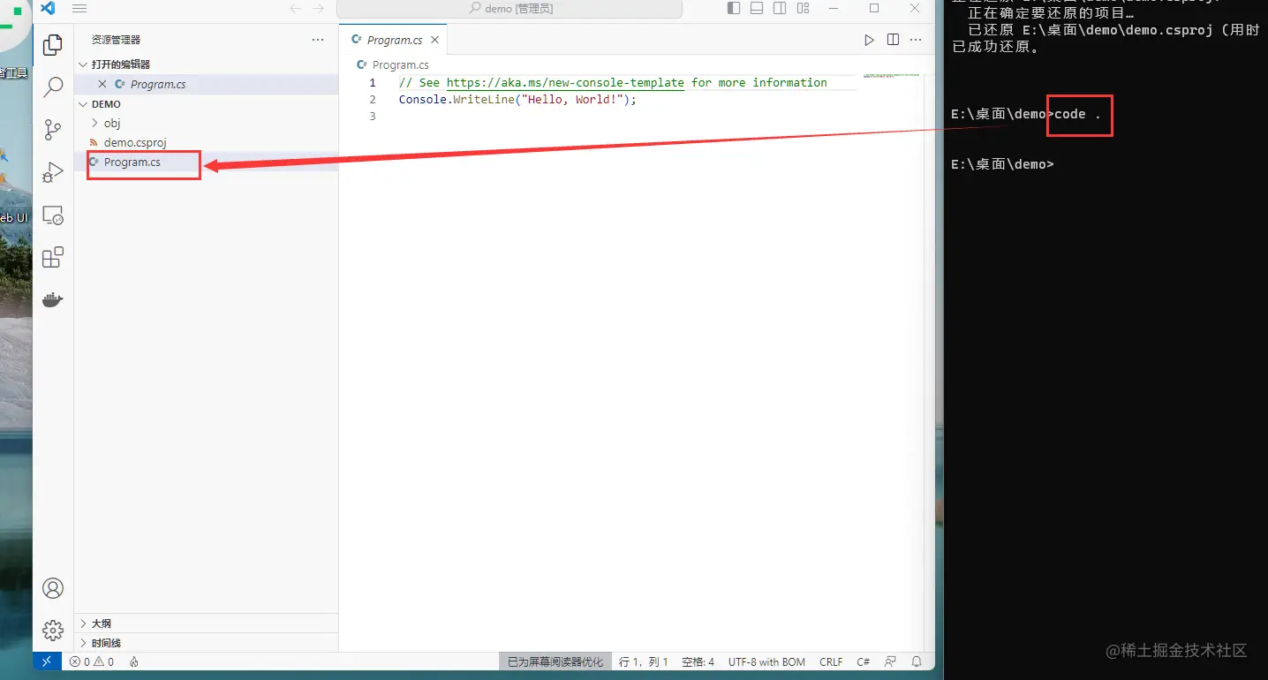Click the Program.cs breadcrumb
The width and height of the screenshot is (1268, 680).
(x=400, y=64)
